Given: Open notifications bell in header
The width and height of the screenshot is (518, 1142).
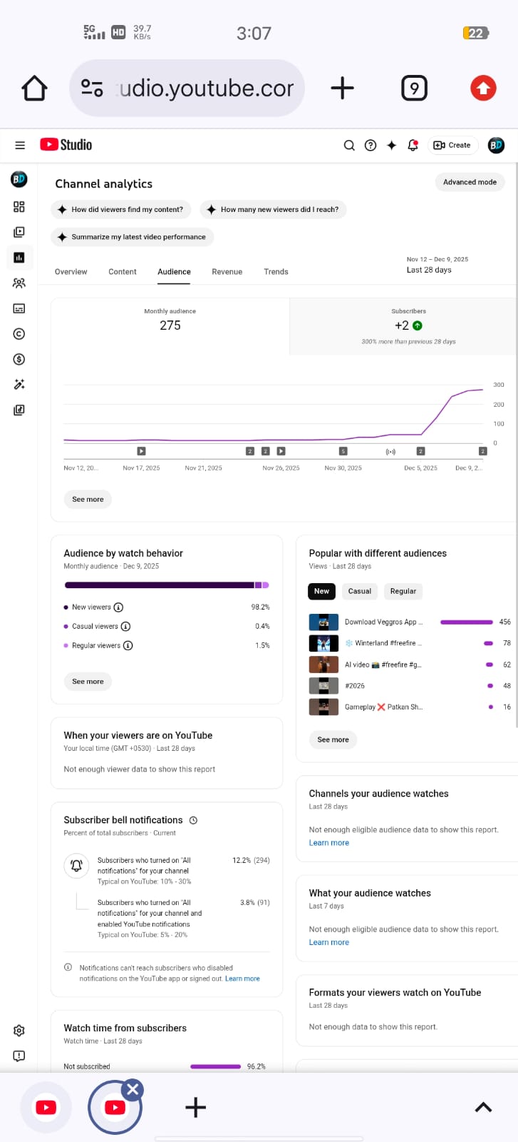Looking at the screenshot, I should point(413,145).
